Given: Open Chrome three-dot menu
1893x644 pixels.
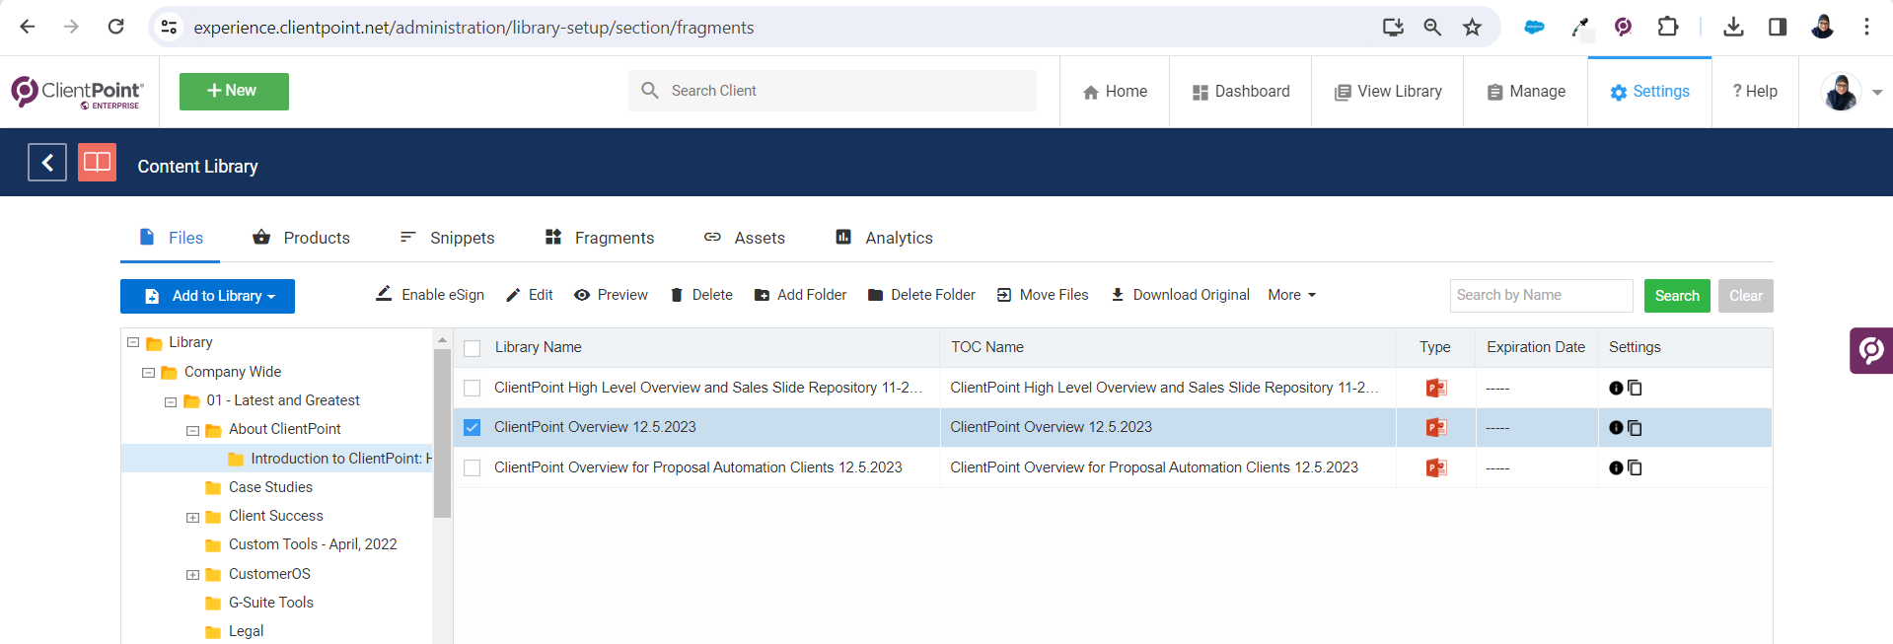Looking at the screenshot, I should pyautogui.click(x=1866, y=27).
